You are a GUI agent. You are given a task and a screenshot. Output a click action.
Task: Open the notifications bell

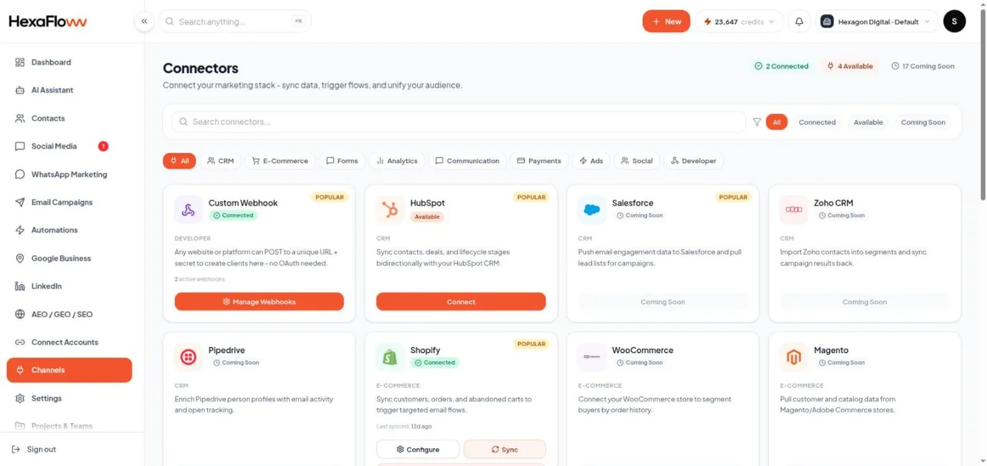coord(799,22)
